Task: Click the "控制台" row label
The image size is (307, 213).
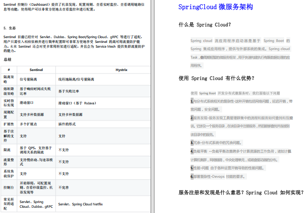Action: click(x=9, y=188)
